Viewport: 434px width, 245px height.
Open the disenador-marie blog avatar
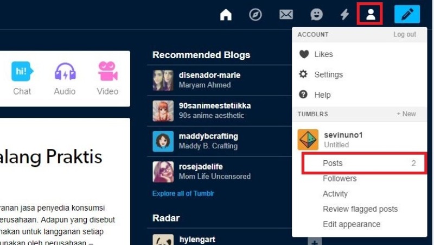tap(163, 80)
